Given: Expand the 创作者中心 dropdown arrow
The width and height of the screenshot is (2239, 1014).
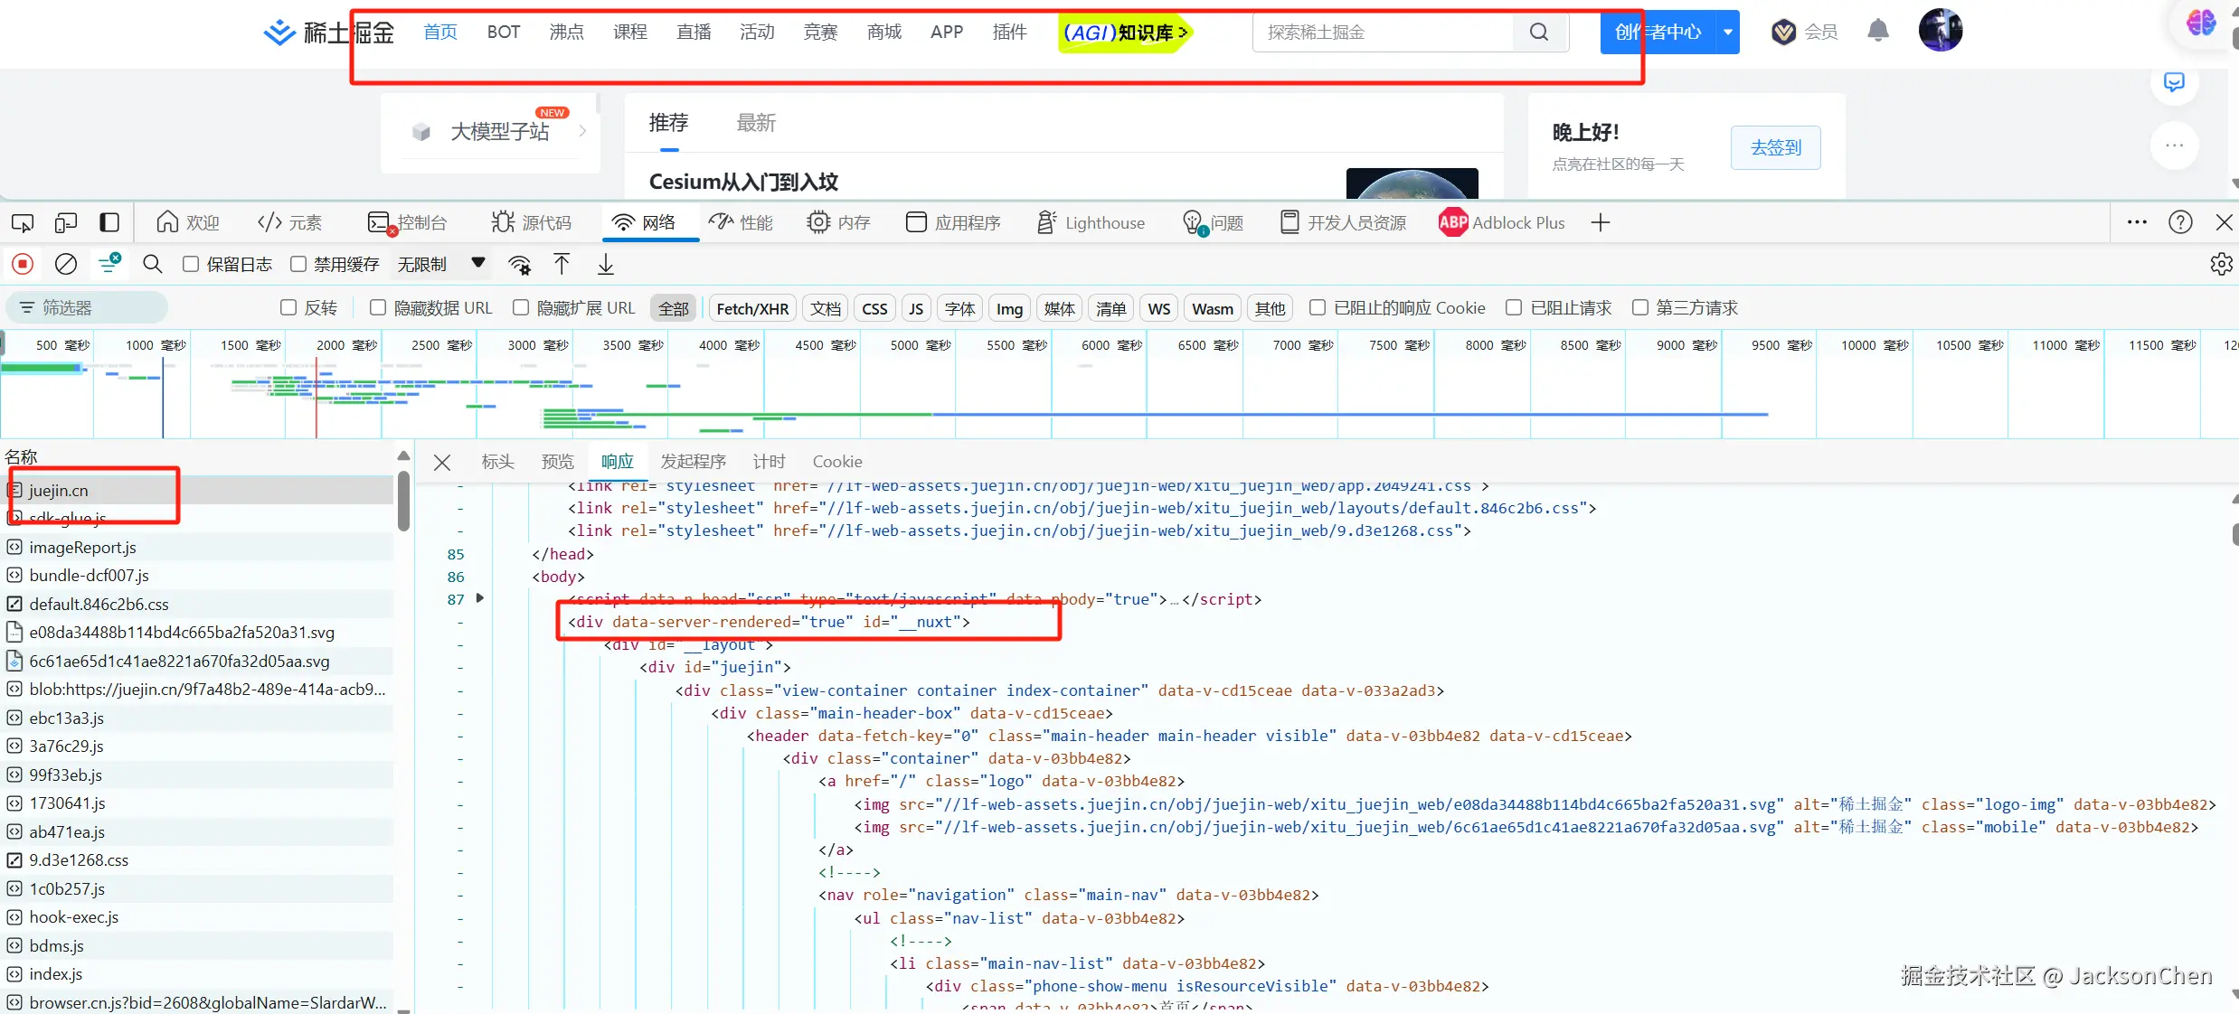Looking at the screenshot, I should (1728, 33).
